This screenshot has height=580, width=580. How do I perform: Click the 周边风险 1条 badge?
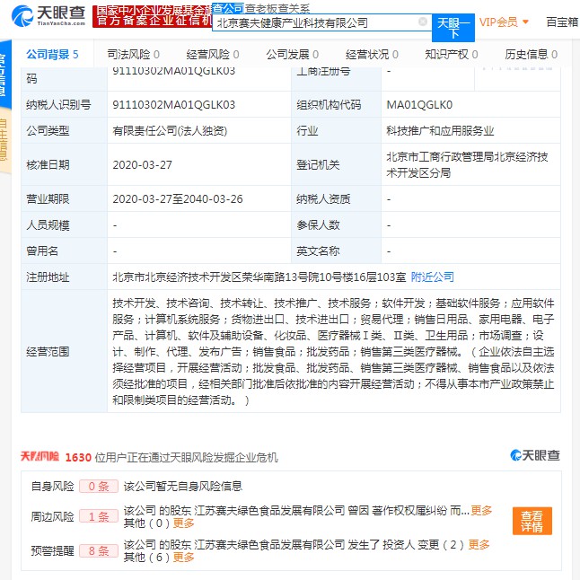click(x=99, y=516)
